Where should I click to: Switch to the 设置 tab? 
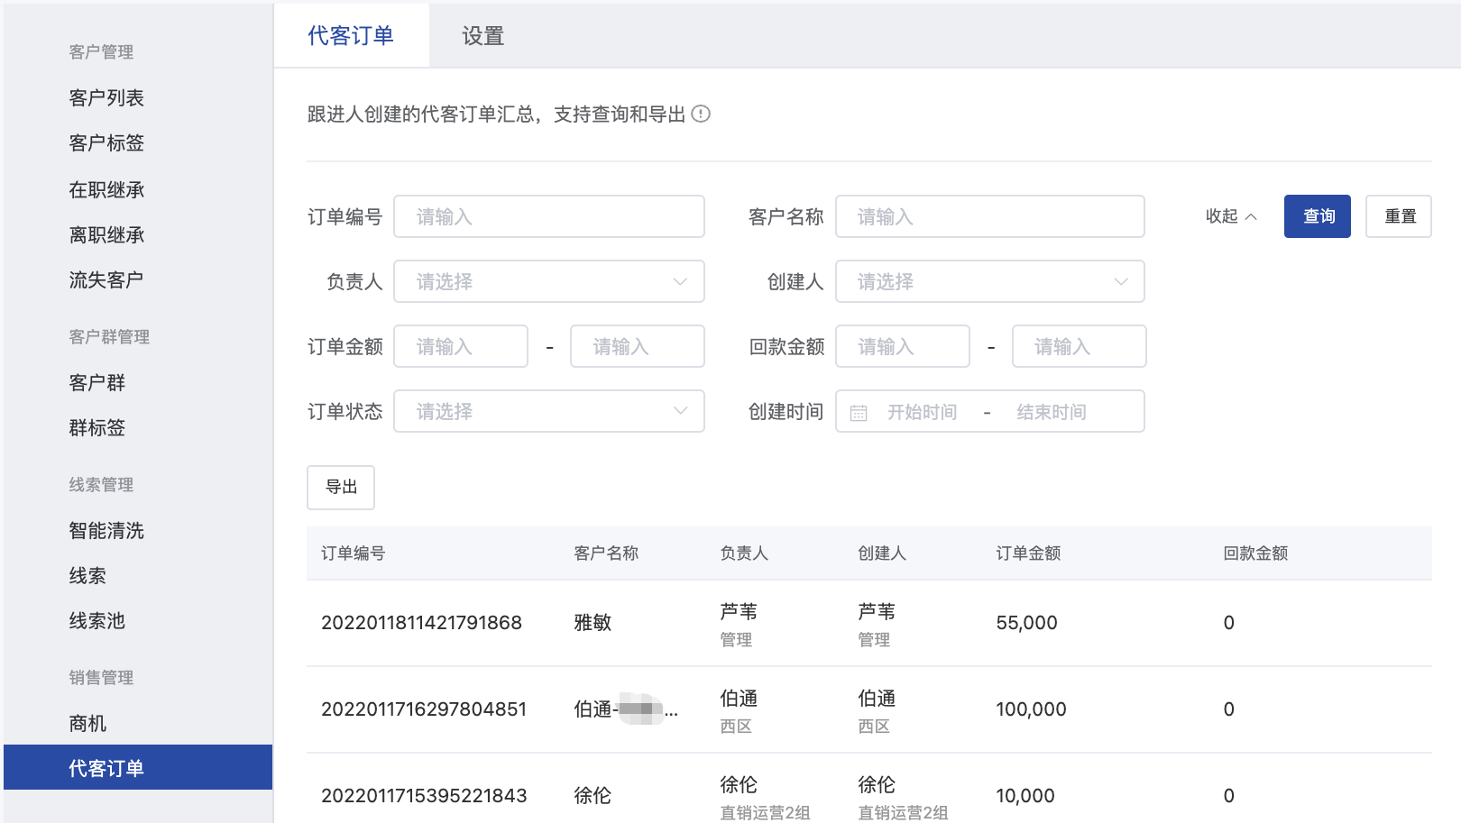pyautogui.click(x=482, y=36)
